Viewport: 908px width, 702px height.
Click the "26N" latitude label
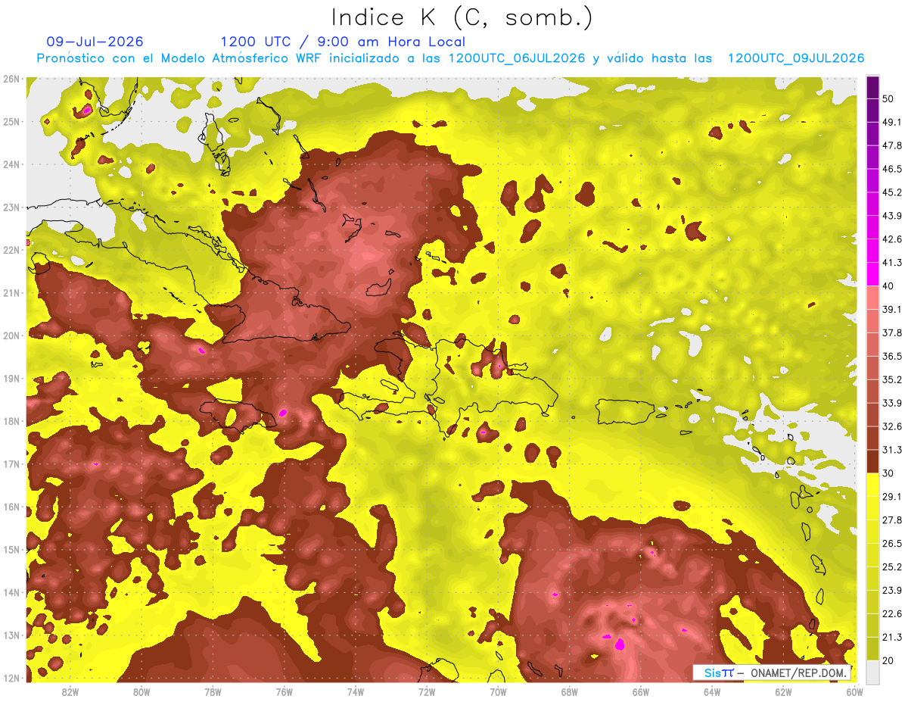click(x=11, y=79)
